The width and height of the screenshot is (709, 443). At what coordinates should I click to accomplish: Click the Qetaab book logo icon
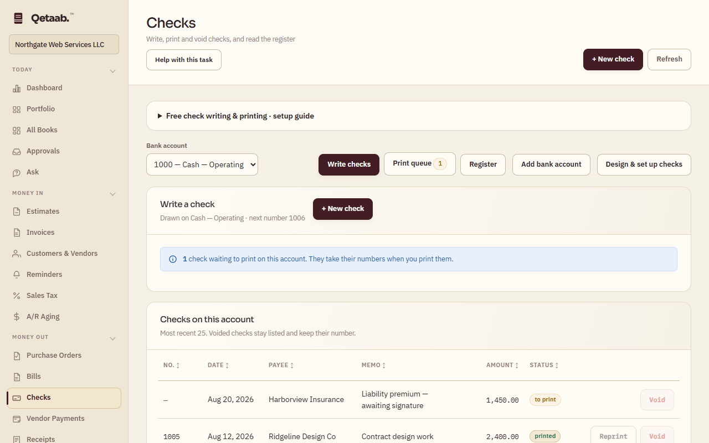point(18,18)
